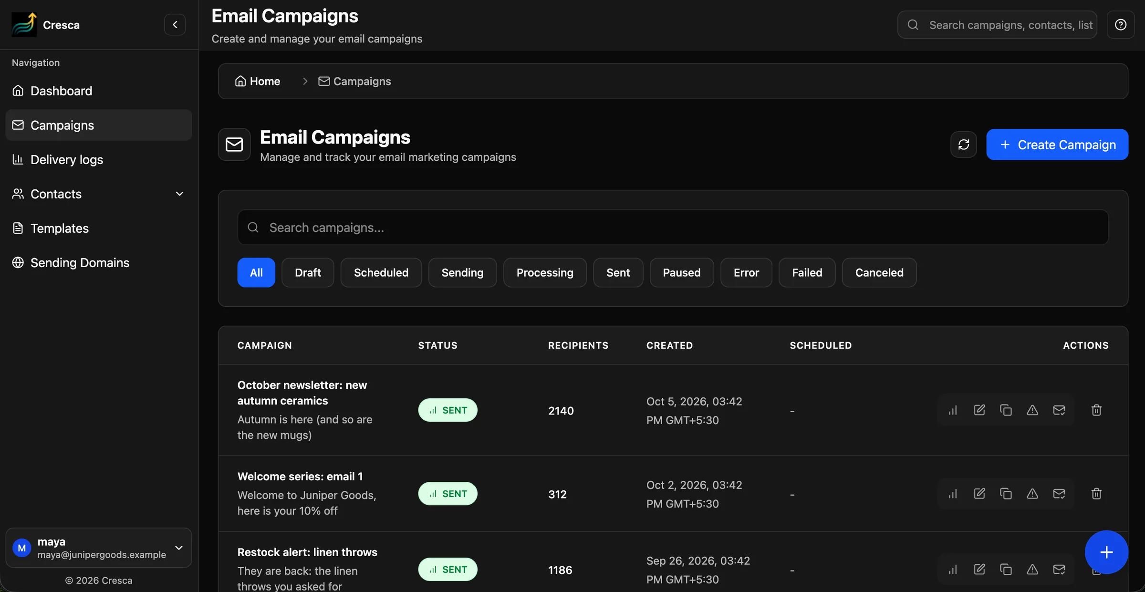Duplicate the Restock alert linen throws campaign

1006,570
